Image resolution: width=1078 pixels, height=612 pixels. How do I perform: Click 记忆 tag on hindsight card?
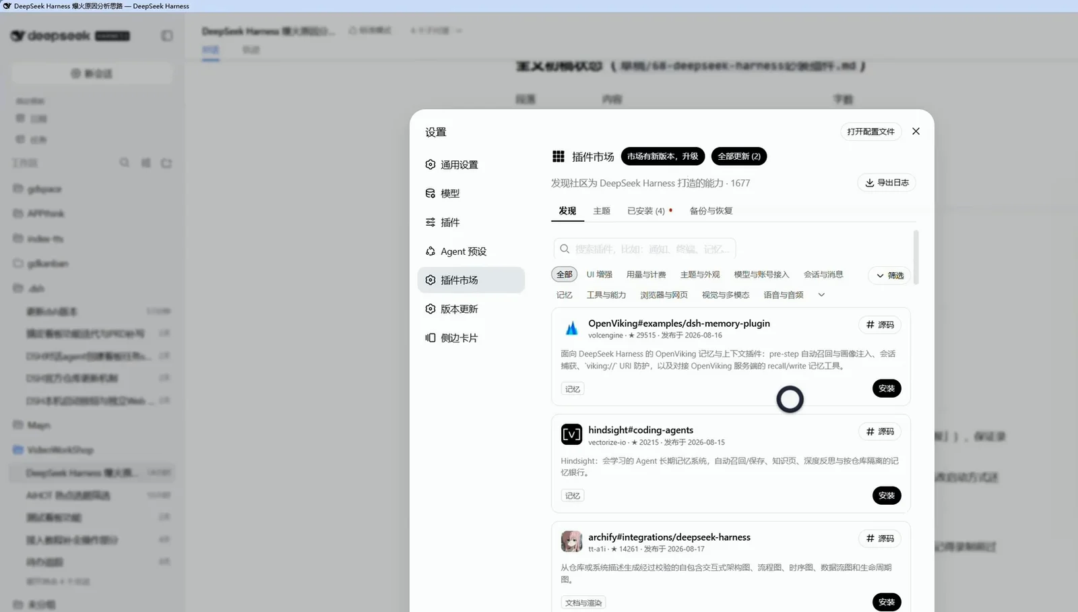coord(573,495)
